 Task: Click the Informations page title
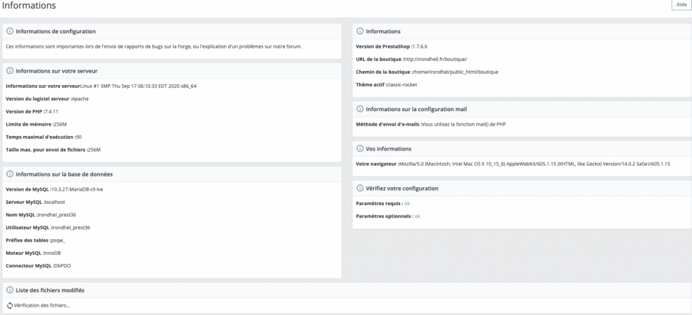point(29,6)
